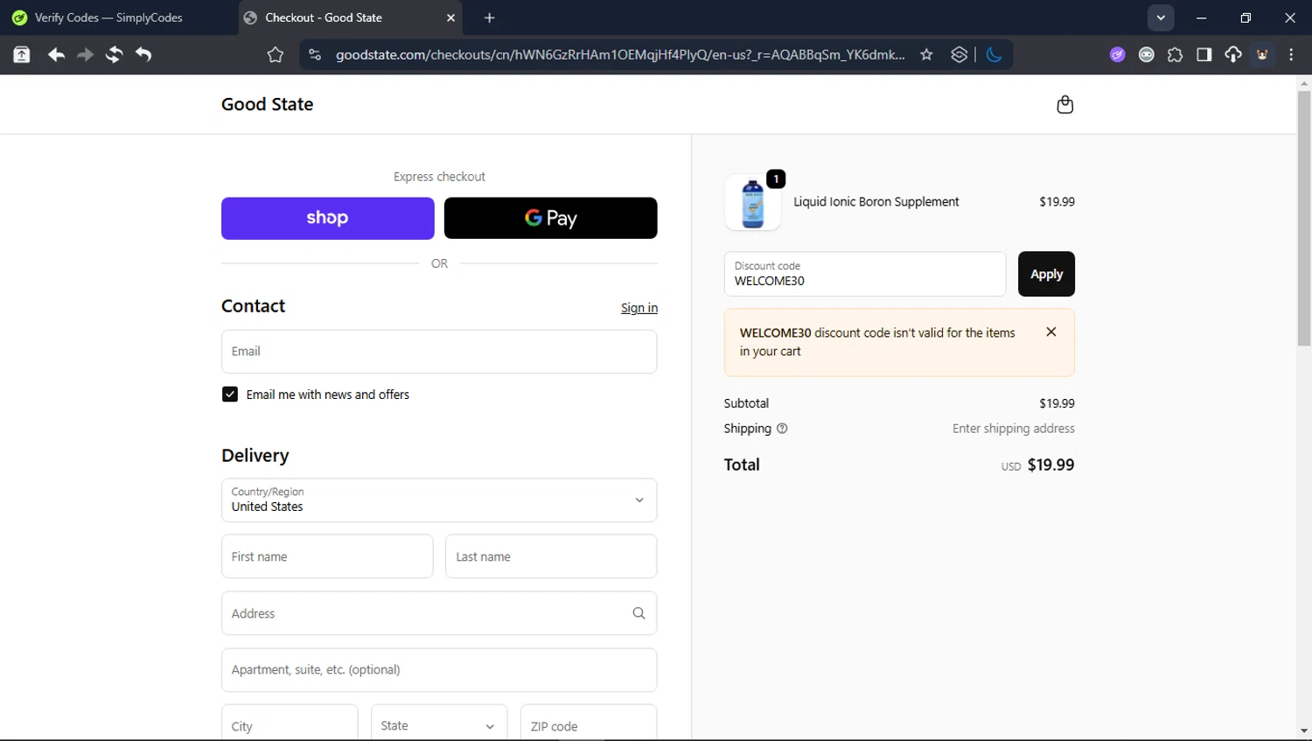The height and width of the screenshot is (741, 1312).
Task: Click the browser address bar URL
Action: click(x=620, y=54)
